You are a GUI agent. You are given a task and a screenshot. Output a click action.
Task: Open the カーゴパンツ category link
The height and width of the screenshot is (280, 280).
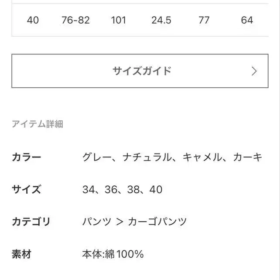157,222
